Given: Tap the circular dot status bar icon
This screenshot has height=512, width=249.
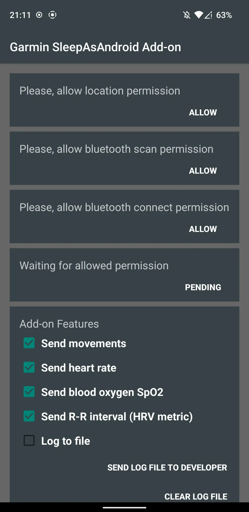Looking at the screenshot, I should 39,15.
